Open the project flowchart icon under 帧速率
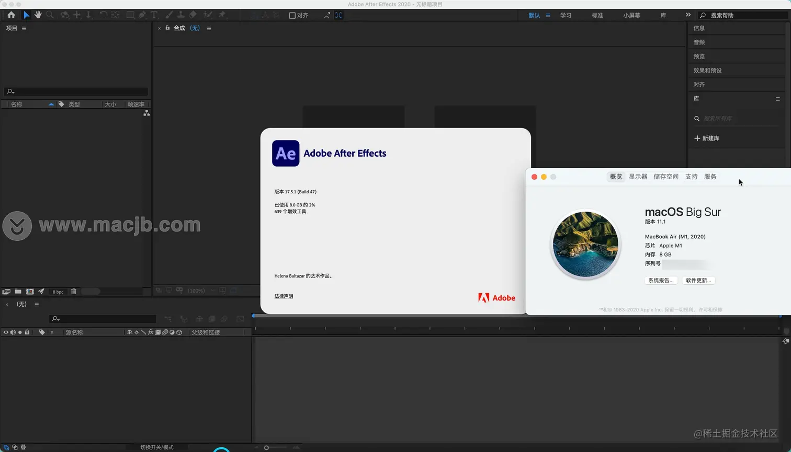The width and height of the screenshot is (791, 452). coord(146,113)
